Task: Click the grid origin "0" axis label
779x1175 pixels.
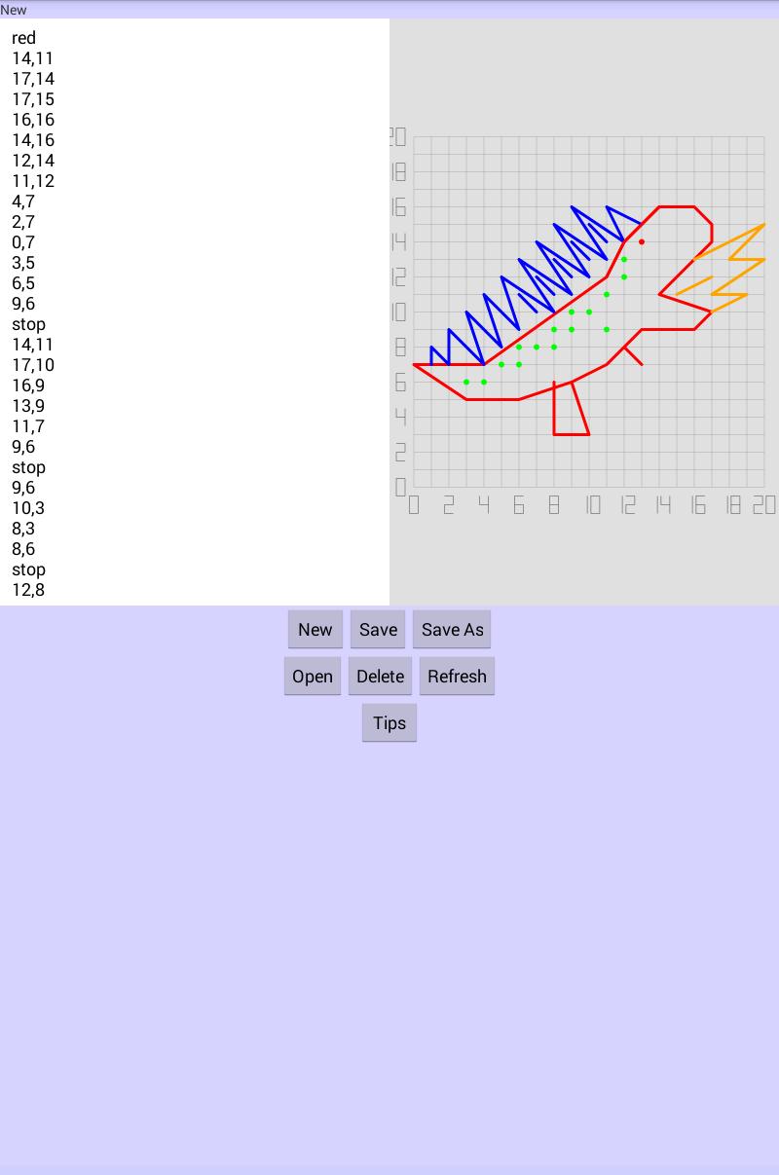Action: 413,505
